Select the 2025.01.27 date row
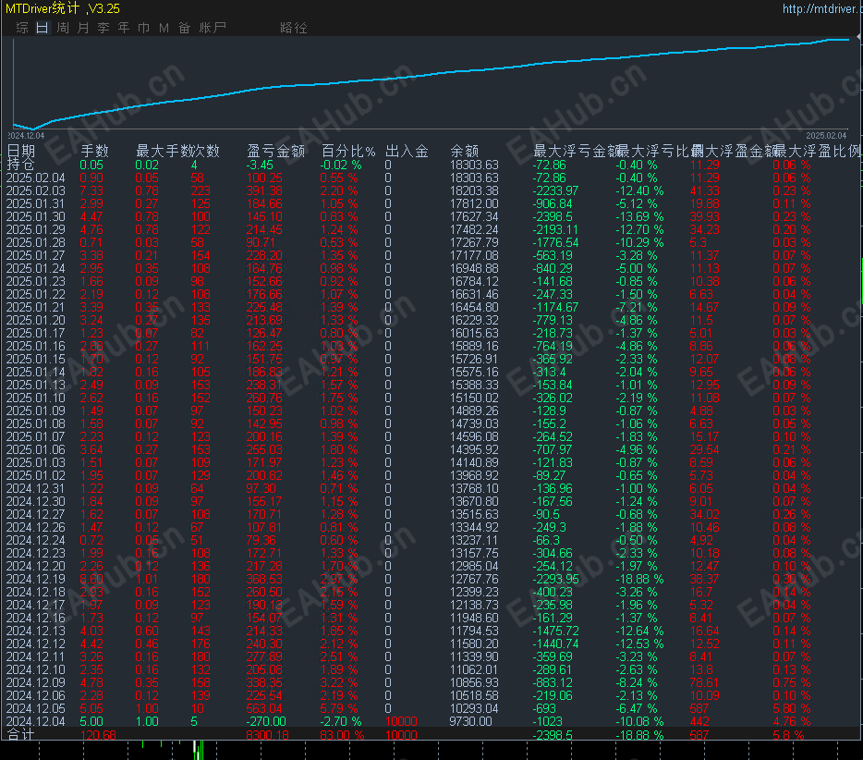863x760 pixels. (36, 255)
